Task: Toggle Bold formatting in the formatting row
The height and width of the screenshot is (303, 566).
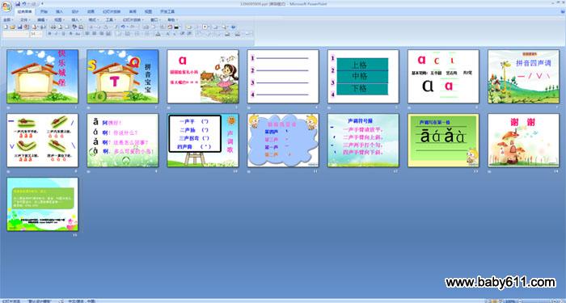Action: pyautogui.click(x=50, y=34)
